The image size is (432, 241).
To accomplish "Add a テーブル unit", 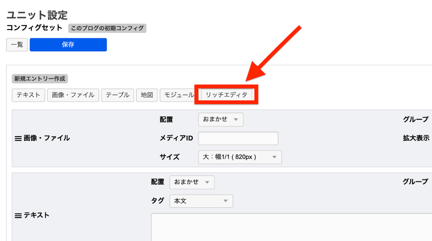I will click(117, 95).
